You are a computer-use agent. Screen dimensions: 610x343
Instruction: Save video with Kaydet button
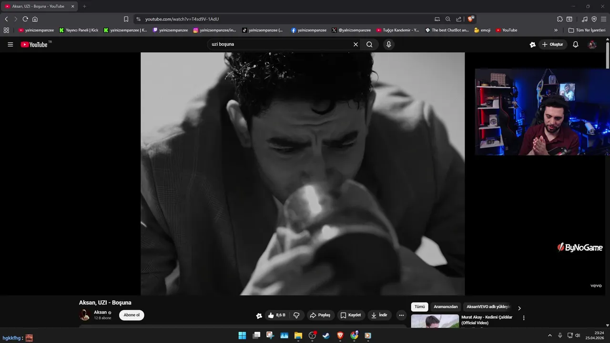pos(350,315)
